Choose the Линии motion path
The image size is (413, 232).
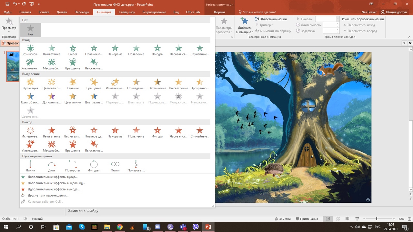pyautogui.click(x=30, y=166)
